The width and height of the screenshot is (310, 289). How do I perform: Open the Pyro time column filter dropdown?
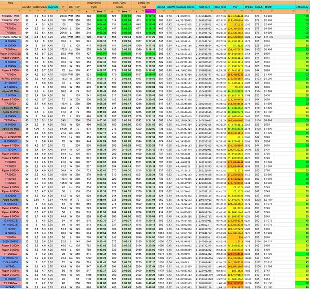pyautogui.click(x=105, y=11)
